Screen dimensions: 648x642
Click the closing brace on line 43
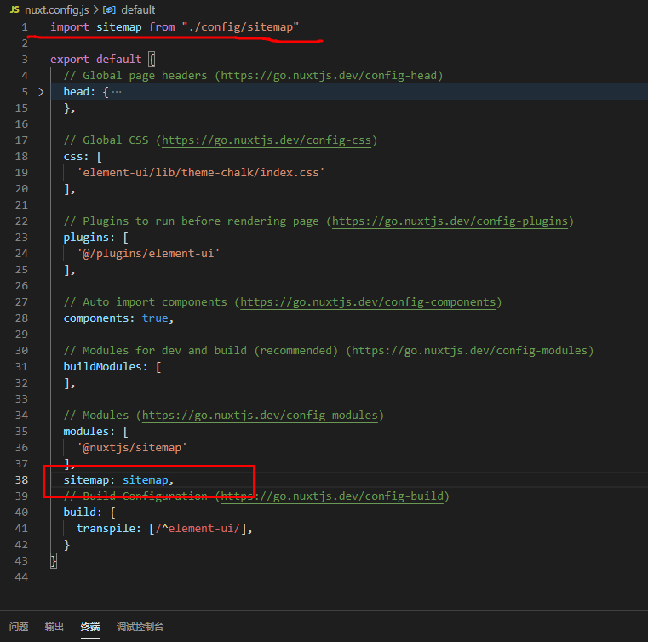point(54,560)
